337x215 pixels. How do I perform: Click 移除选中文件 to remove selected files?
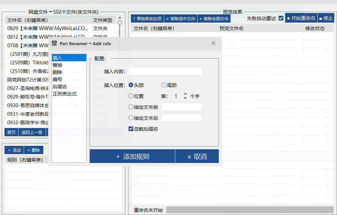point(180,18)
